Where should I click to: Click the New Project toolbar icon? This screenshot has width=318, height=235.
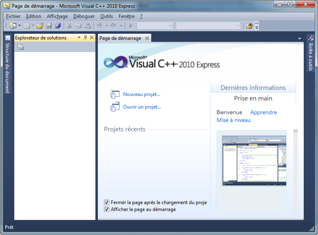[x=13, y=26]
